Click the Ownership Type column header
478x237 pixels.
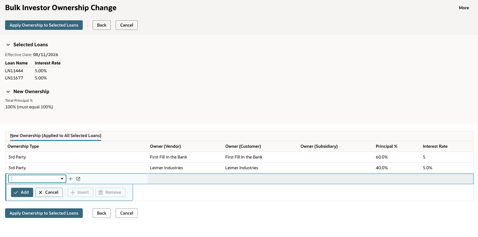pos(23,146)
